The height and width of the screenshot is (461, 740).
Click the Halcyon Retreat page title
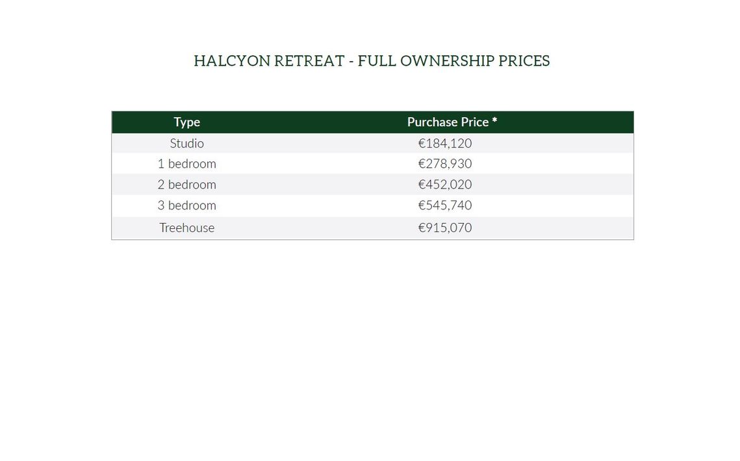[x=372, y=61]
